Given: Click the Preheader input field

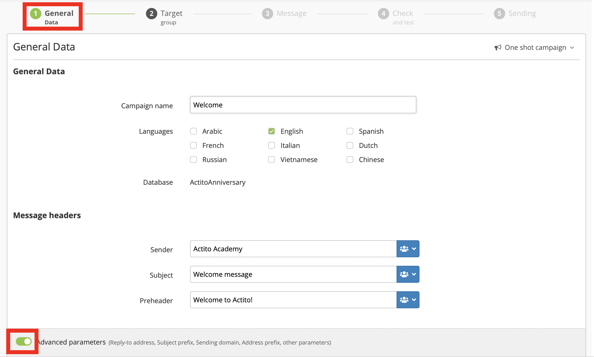Looking at the screenshot, I should (x=293, y=300).
